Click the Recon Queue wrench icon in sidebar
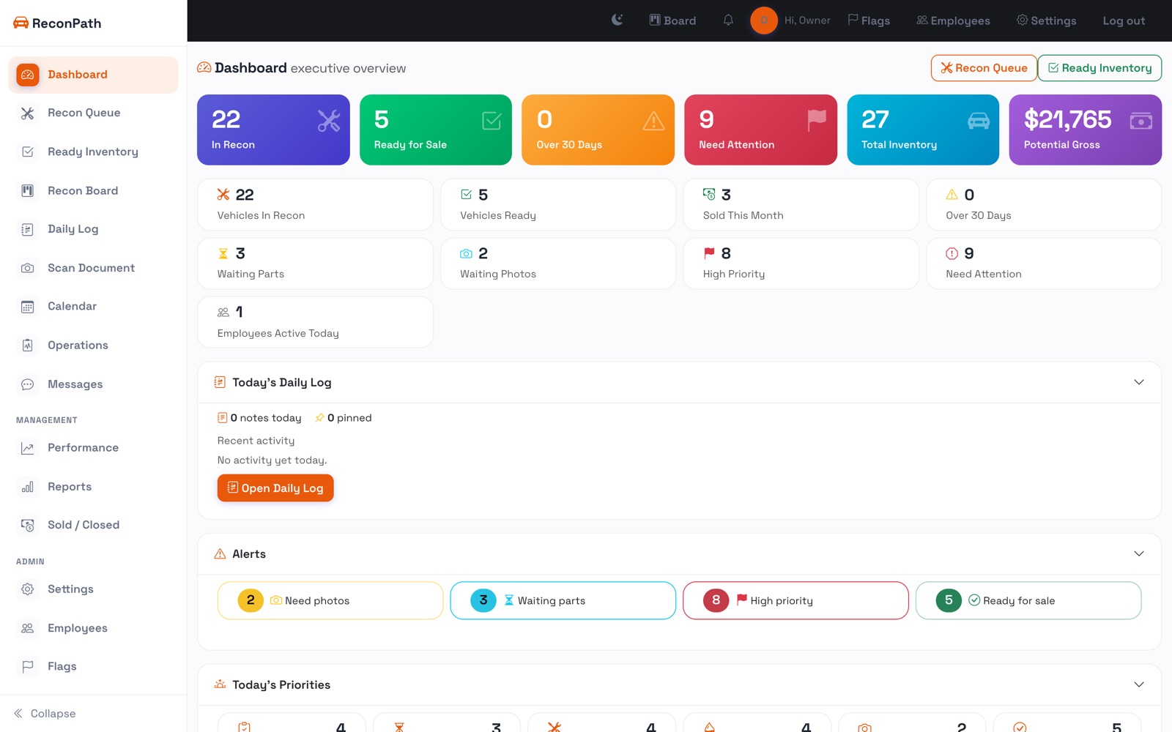1172x732 pixels. coord(28,113)
